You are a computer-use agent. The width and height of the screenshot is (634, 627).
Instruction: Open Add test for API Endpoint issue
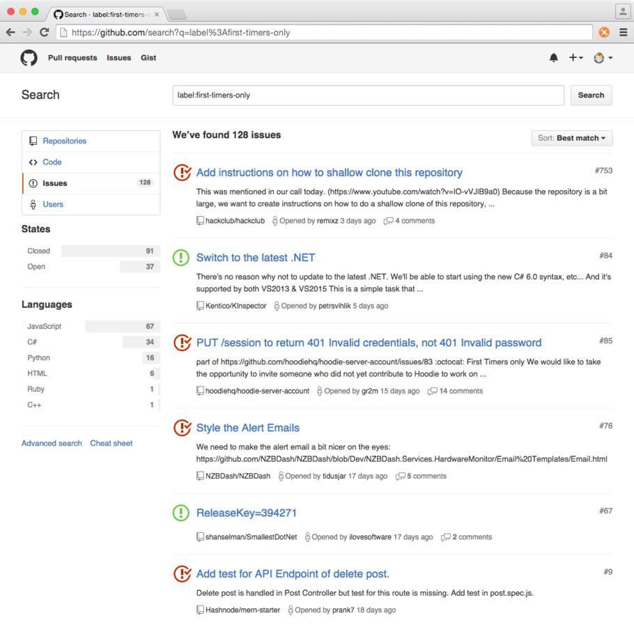[x=293, y=574]
